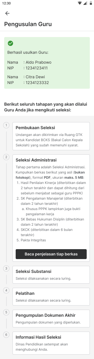Open the Seleksi Substansi card
The image size is (94, 359).
pyautogui.click(x=51, y=275)
